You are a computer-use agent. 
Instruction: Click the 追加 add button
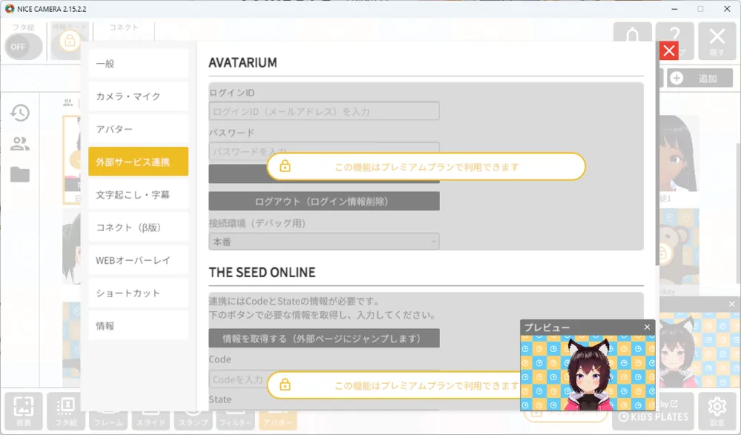700,78
